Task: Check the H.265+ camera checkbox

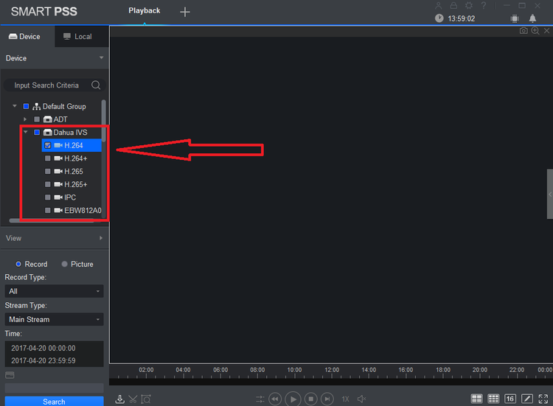Action: tap(48, 184)
